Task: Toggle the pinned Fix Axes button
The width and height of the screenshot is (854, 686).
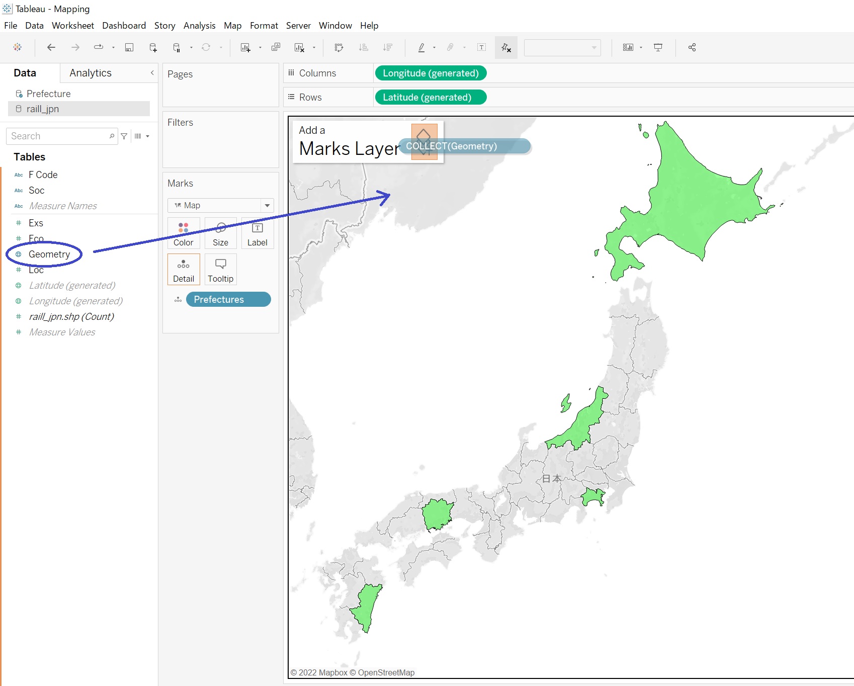Action: tap(506, 47)
